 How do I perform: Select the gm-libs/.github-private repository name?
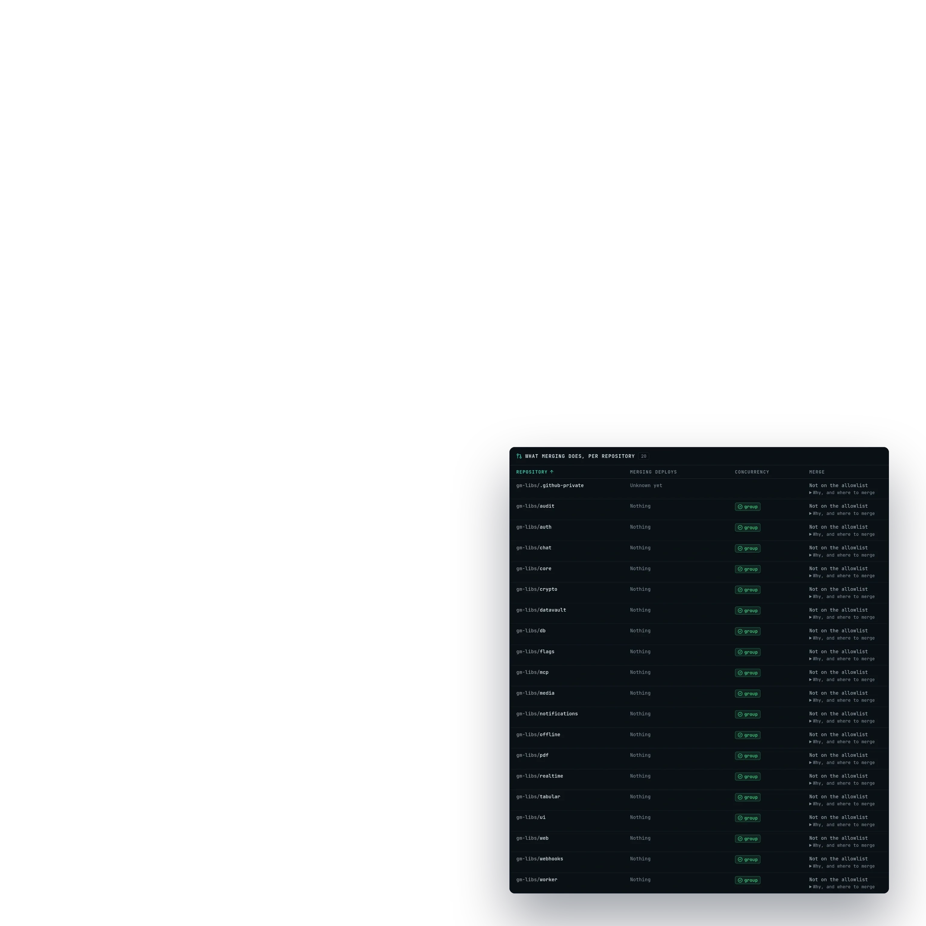point(550,486)
